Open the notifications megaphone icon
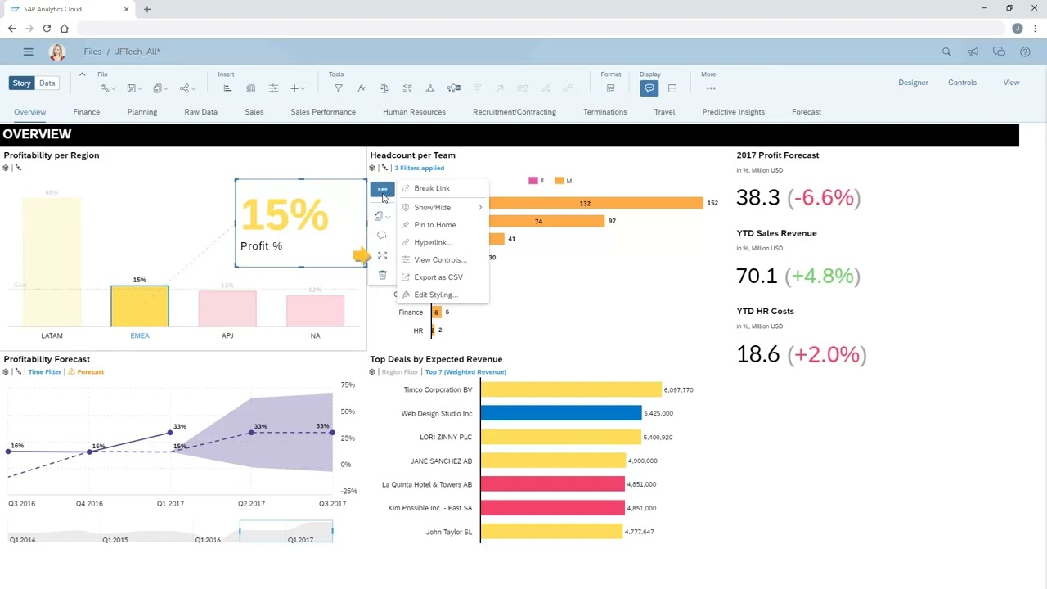1047x589 pixels. point(973,52)
